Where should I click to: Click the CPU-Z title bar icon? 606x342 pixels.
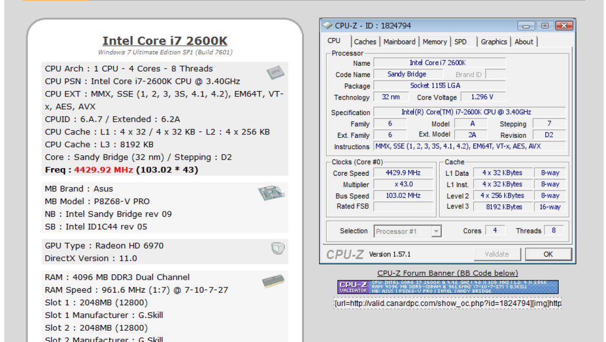pos(328,26)
